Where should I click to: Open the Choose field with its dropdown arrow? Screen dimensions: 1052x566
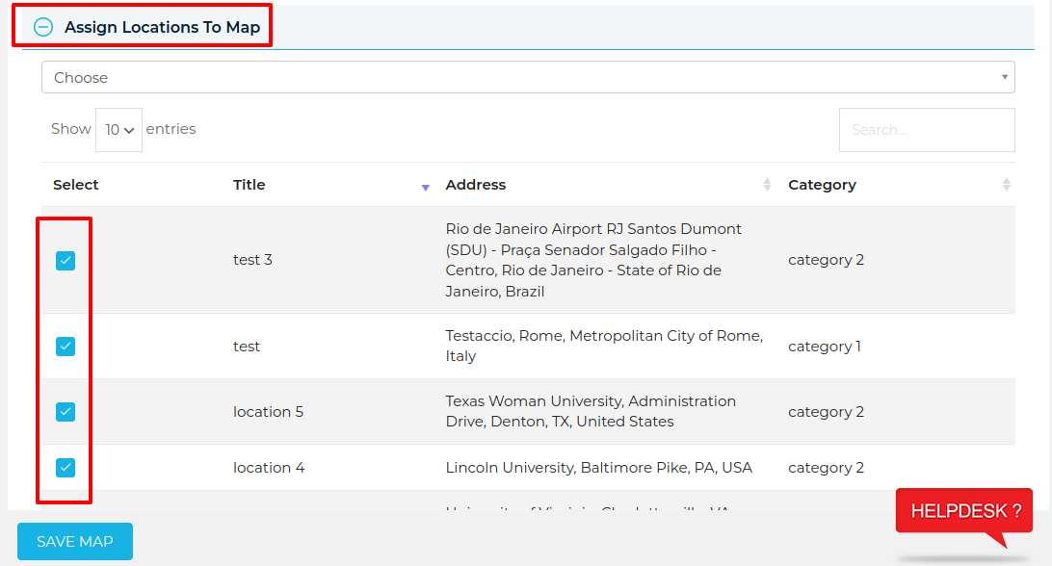1003,77
